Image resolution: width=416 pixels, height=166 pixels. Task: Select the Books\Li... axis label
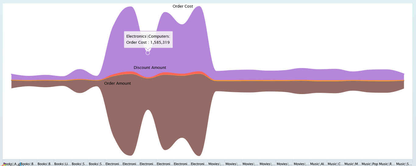click(62, 164)
